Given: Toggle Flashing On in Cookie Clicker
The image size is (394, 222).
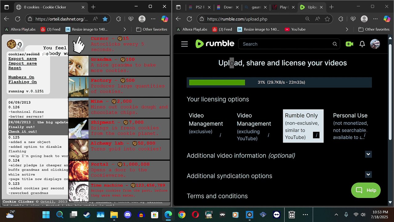Looking at the screenshot, I should [22, 82].
